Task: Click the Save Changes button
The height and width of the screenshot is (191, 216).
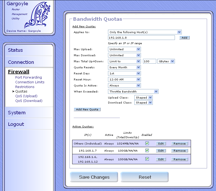Action: [94, 177]
